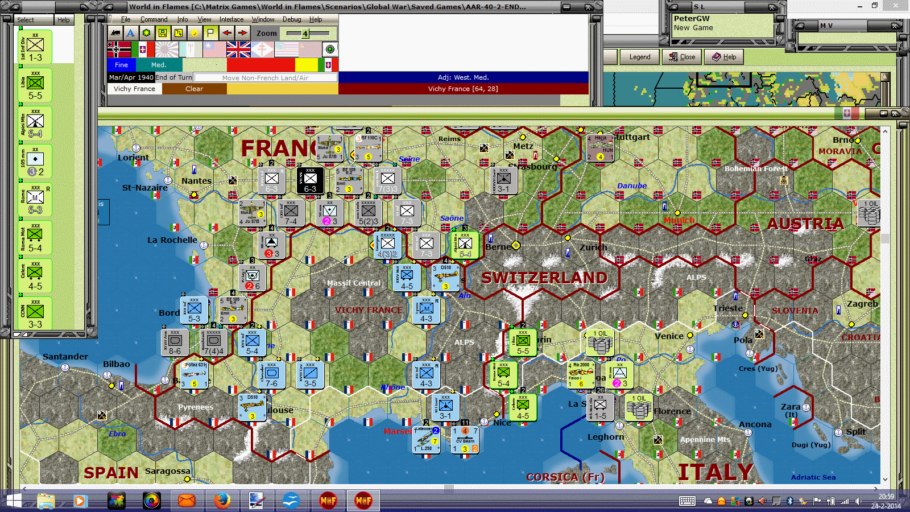Click the locomotive rail move toolbar icon
This screenshot has width=910, height=512.
[115, 33]
